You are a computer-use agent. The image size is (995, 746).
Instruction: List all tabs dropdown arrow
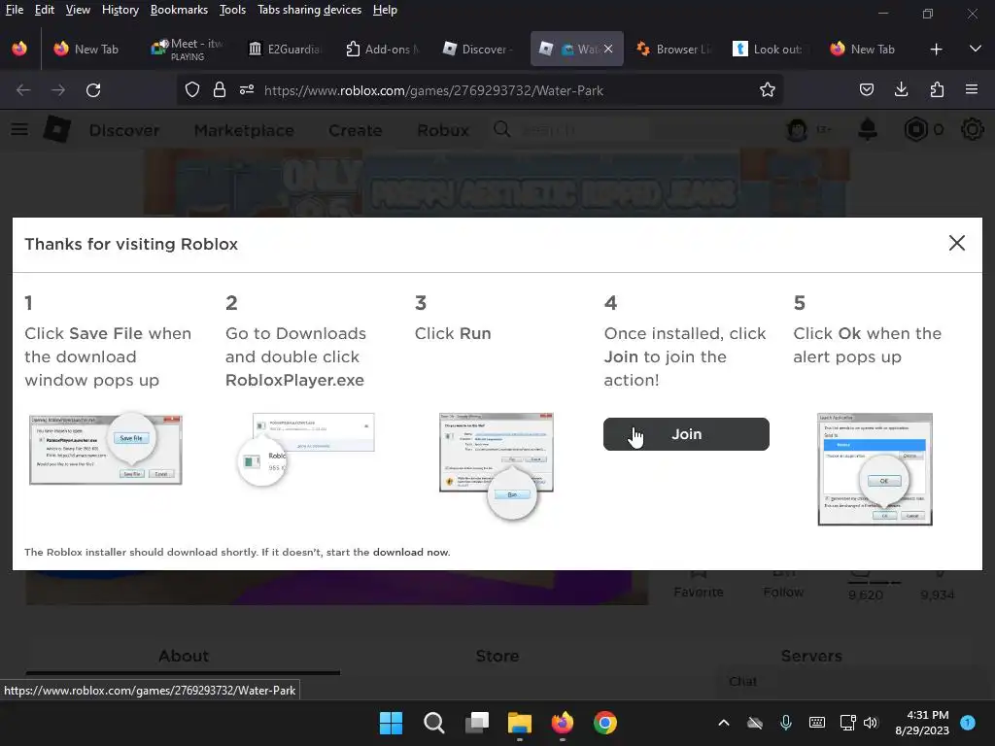(x=975, y=49)
